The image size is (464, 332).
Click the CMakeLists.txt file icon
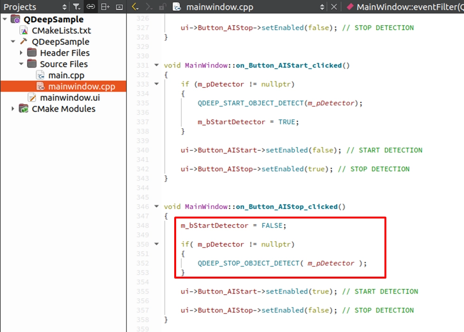pyautogui.click(x=24, y=30)
